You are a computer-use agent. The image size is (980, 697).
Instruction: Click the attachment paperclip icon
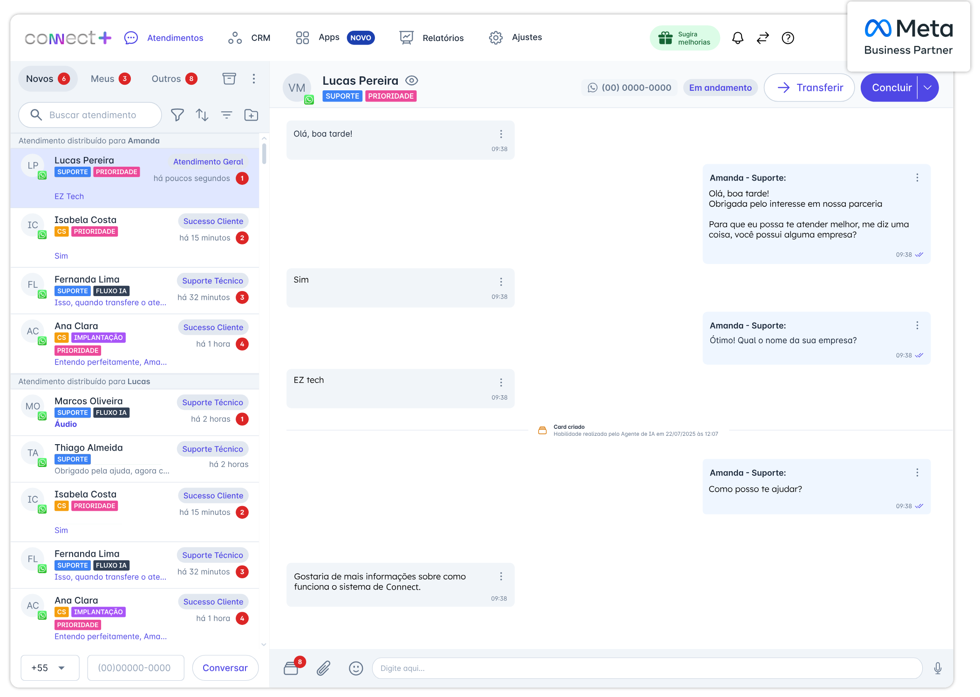[x=323, y=668]
